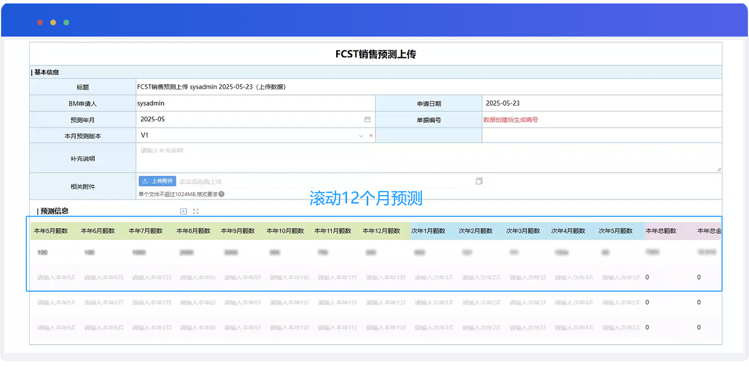Open the 预测年月 2025-05 date picker field
Screen dimensions: 749x367
tap(255, 119)
